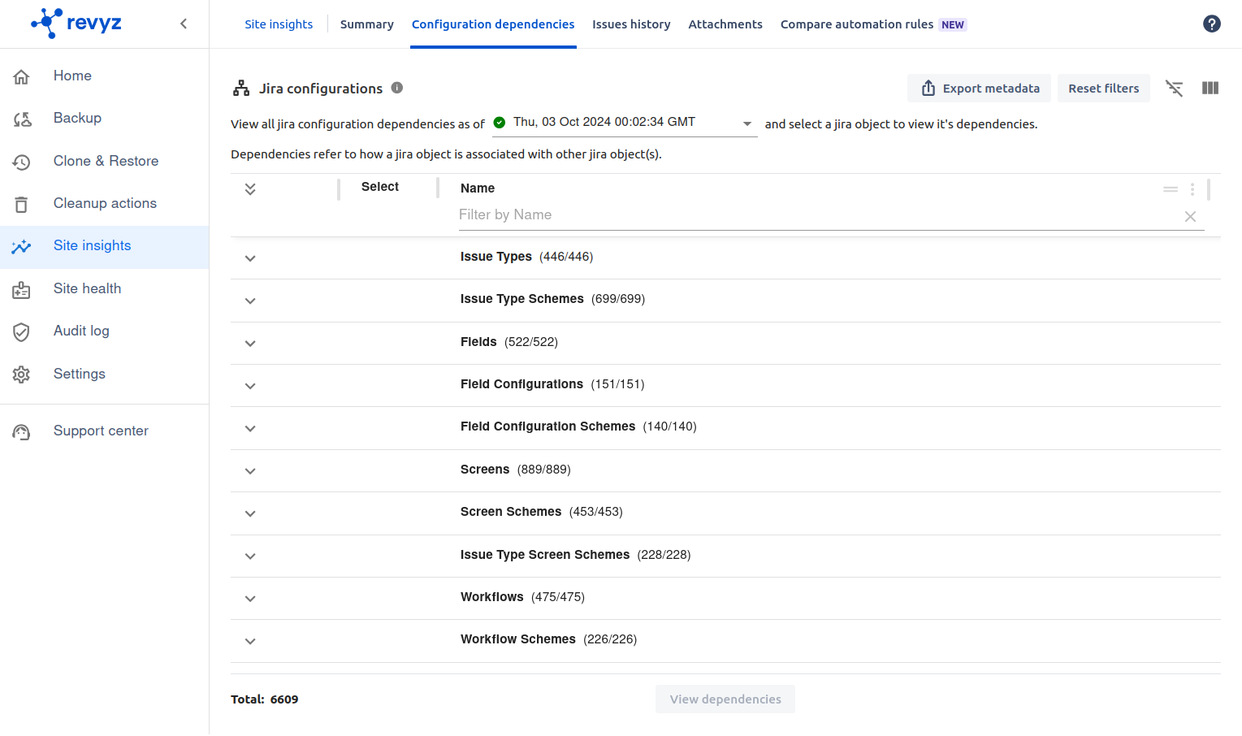Switch to the Summary tab

[x=366, y=24]
